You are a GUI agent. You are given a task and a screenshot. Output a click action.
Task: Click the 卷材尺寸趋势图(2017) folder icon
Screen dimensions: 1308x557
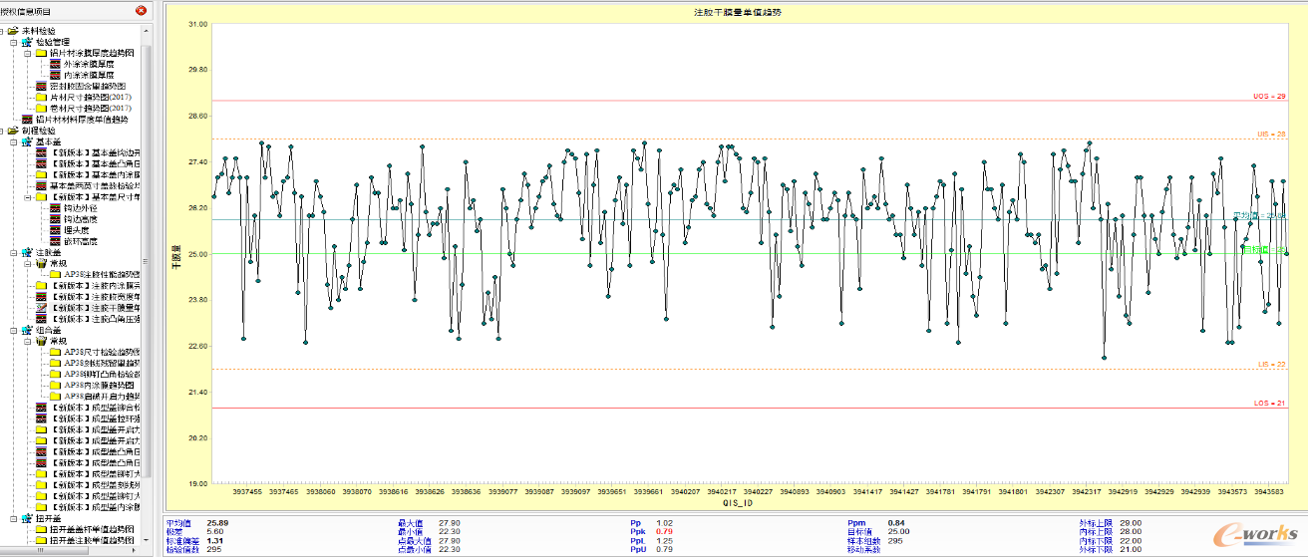pos(41,108)
